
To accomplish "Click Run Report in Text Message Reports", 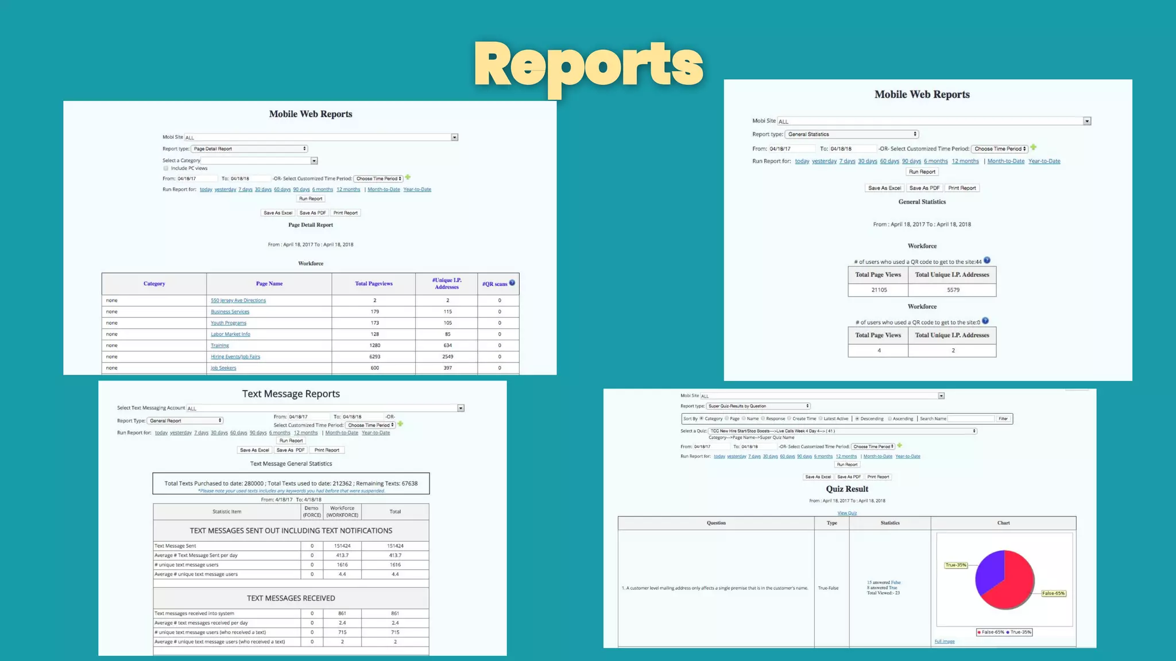I will [291, 441].
